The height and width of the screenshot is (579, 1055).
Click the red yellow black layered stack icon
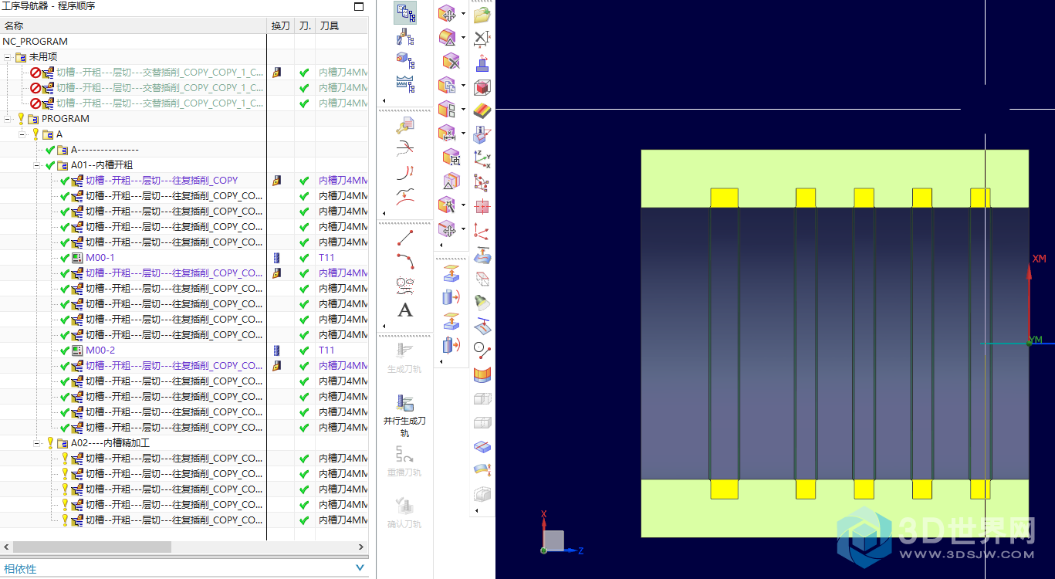click(x=482, y=110)
